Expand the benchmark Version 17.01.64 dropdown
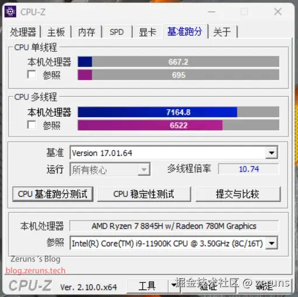Image resolution: width=298 pixels, height=297 pixels. [x=272, y=153]
